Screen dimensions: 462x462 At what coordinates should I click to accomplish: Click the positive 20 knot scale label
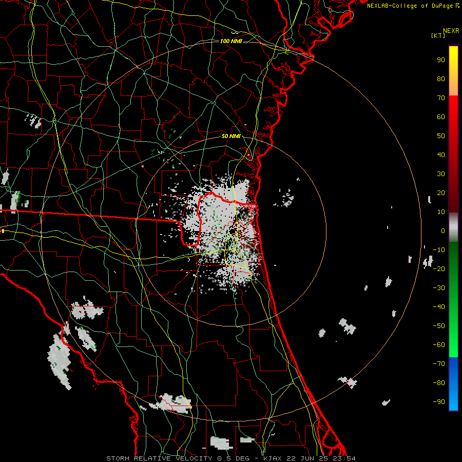coord(441,193)
